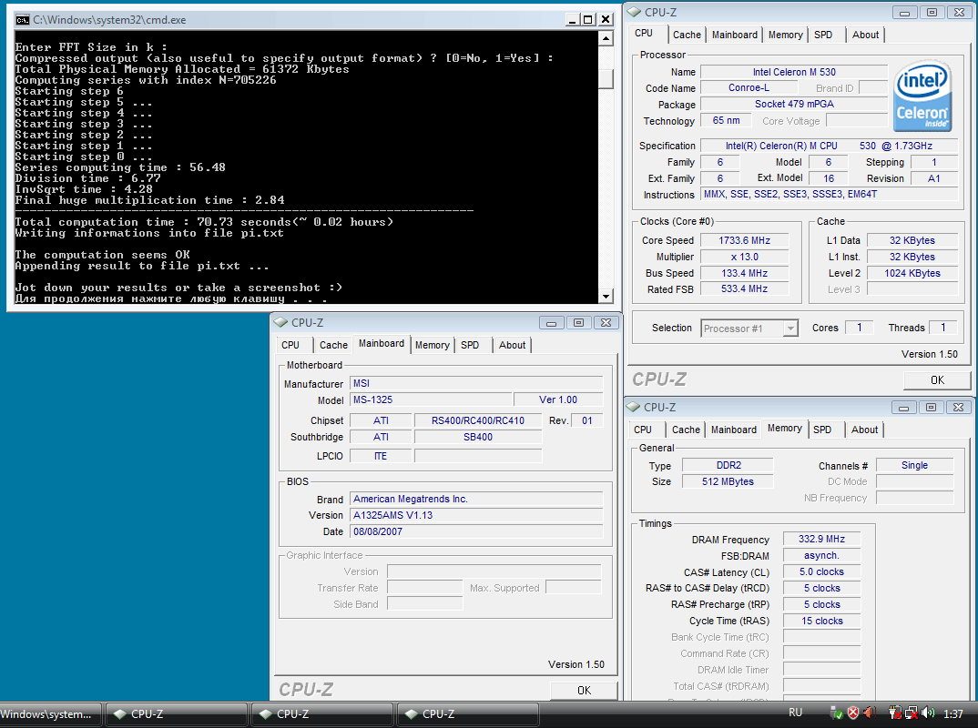Activate the Windows\system... cmd taskbar button
This screenshot has width=978, height=728.
tap(50, 714)
